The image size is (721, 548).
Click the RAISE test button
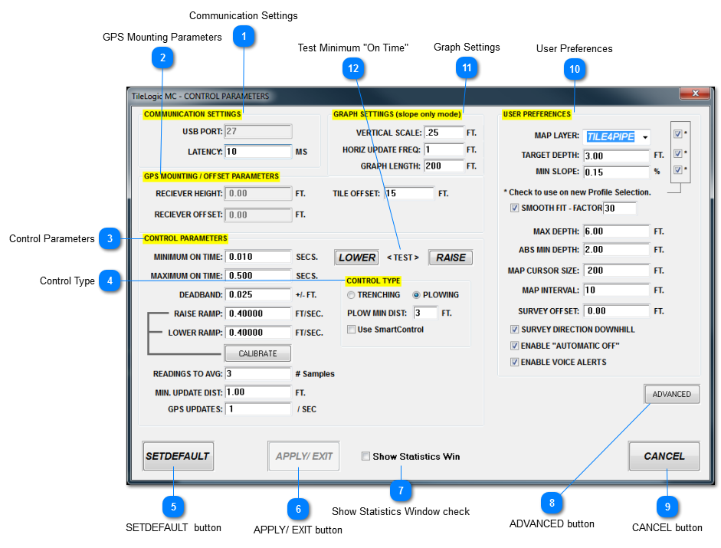(x=450, y=257)
